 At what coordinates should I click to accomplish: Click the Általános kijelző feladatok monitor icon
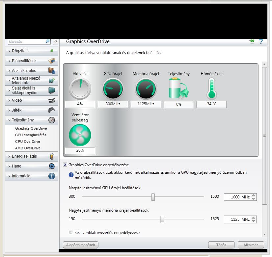52,80
